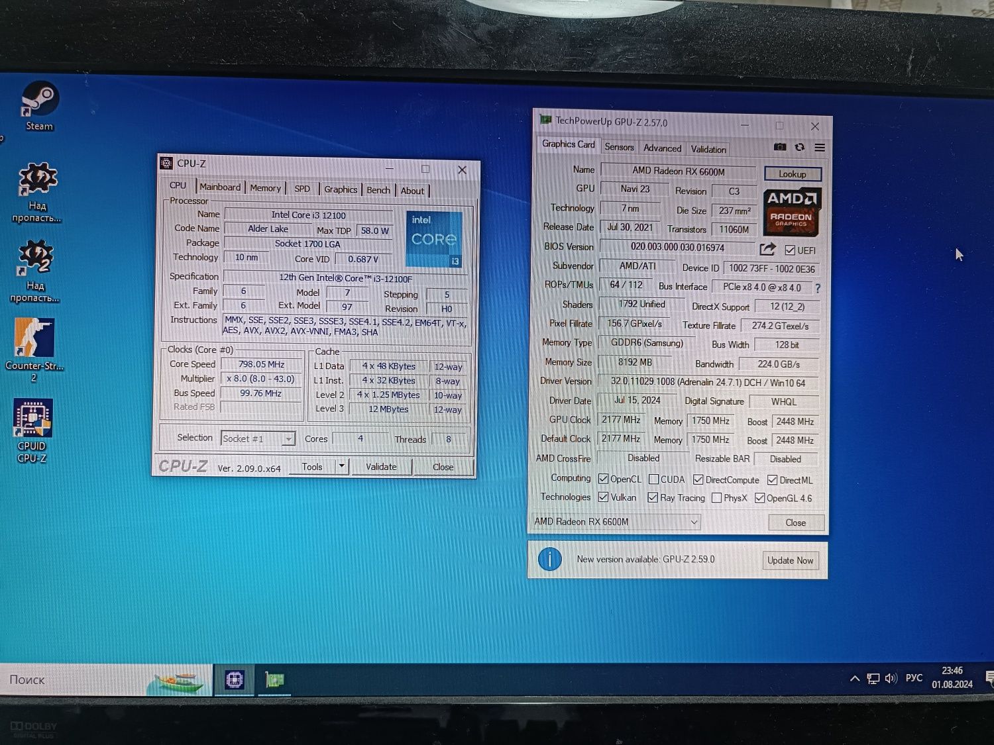Toggle the OpenGL 4.6 checkbox
Screen dimensions: 994x745
pos(760,498)
